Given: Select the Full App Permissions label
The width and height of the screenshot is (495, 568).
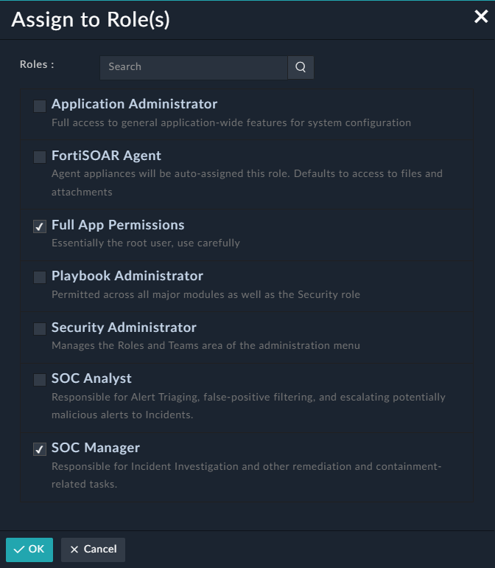Looking at the screenshot, I should [118, 225].
